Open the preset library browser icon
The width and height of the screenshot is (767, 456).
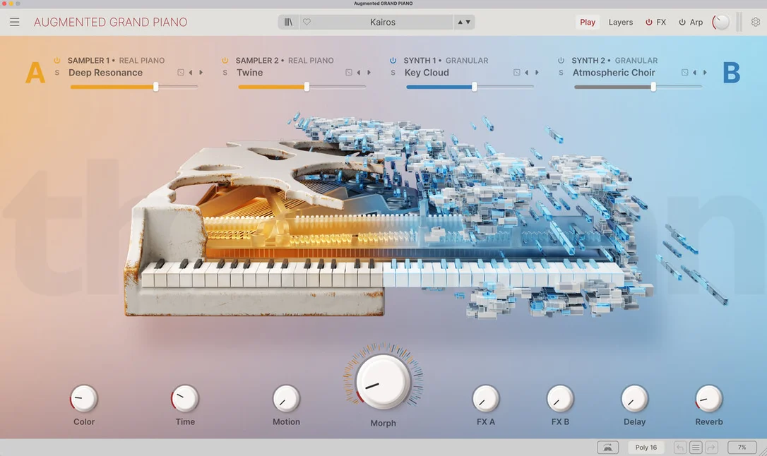[x=288, y=22]
